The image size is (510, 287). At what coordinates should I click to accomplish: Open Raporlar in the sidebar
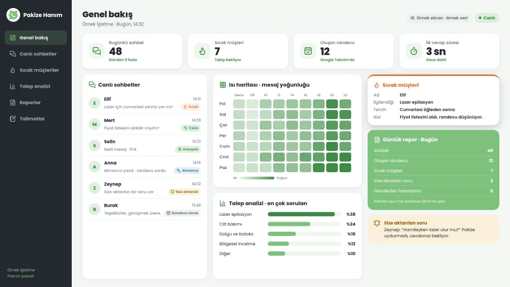coord(36,103)
